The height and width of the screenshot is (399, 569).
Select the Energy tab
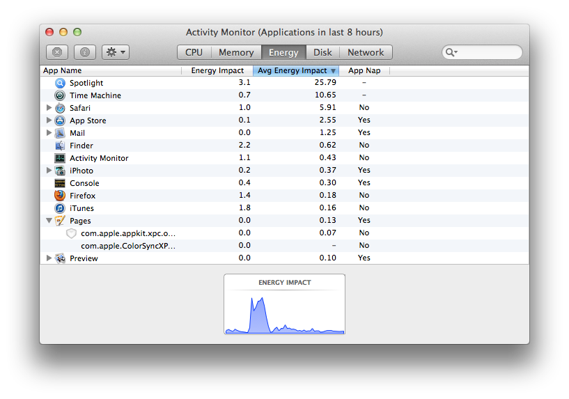283,52
